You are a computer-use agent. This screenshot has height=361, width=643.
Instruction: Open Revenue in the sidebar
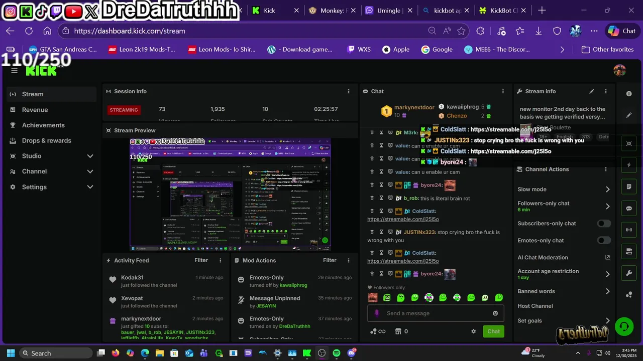tap(52, 110)
